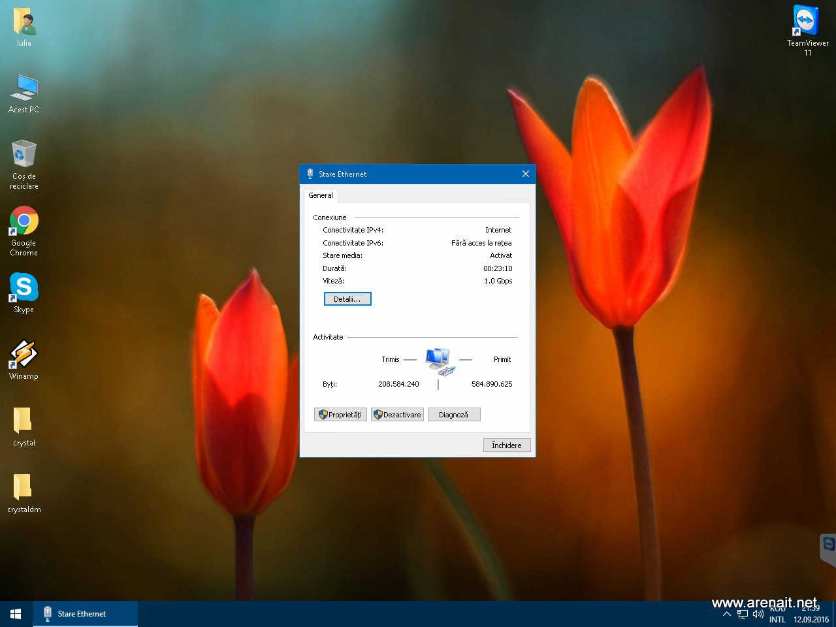Open Proprietăți for the Ethernet connection
The width and height of the screenshot is (836, 627).
340,415
